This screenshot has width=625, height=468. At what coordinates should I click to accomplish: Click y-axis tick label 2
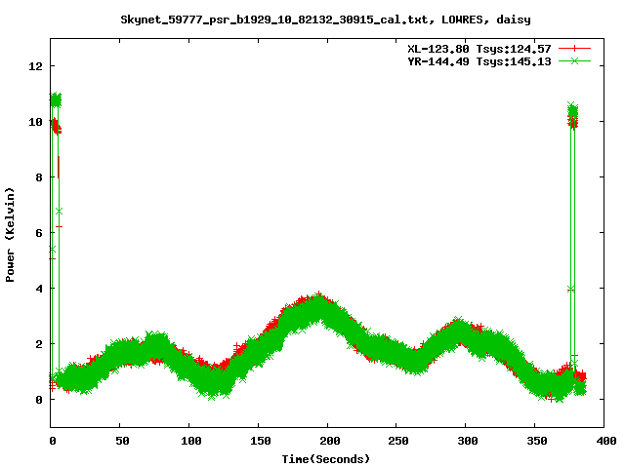point(39,344)
